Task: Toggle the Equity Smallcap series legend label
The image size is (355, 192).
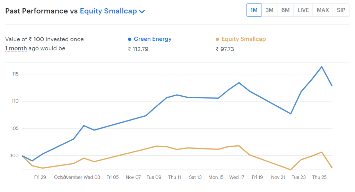Action: 243,39
